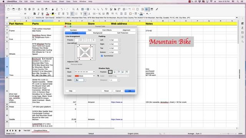Click inside the user-defined border preview
The height and width of the screenshot is (138, 246).
coord(85,52)
